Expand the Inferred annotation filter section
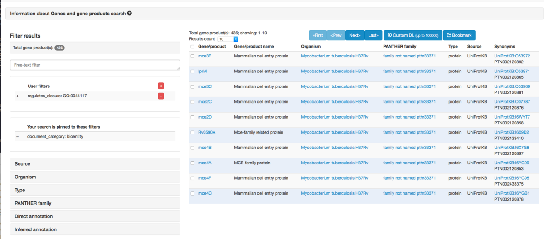The width and height of the screenshot is (544, 239). 95,229
